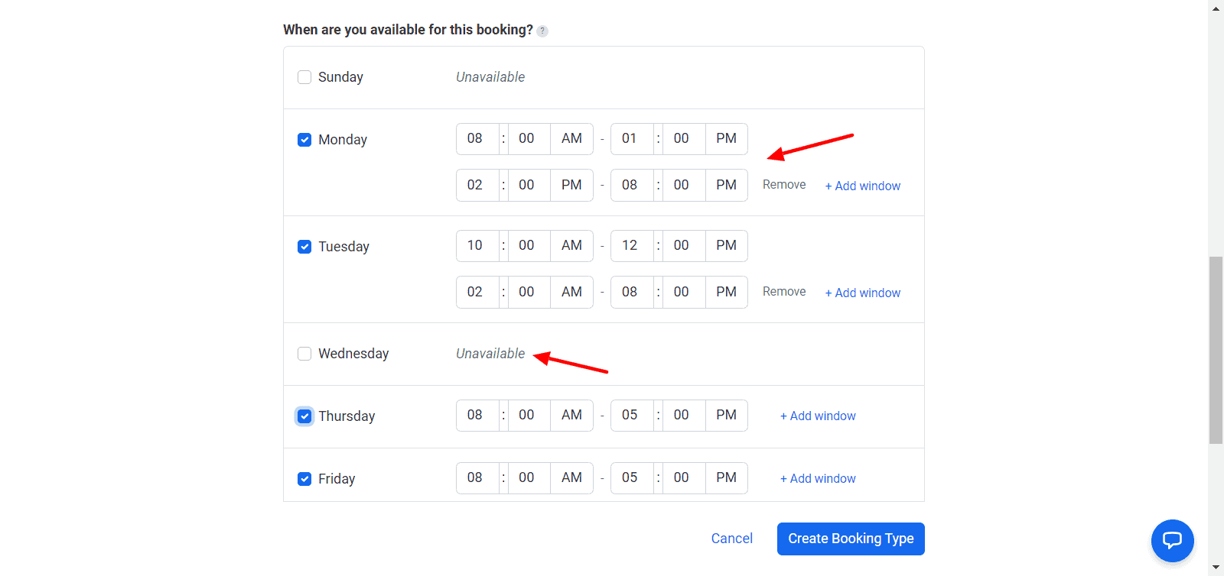Open the live chat bubble icon
1224x576 pixels.
1172,541
